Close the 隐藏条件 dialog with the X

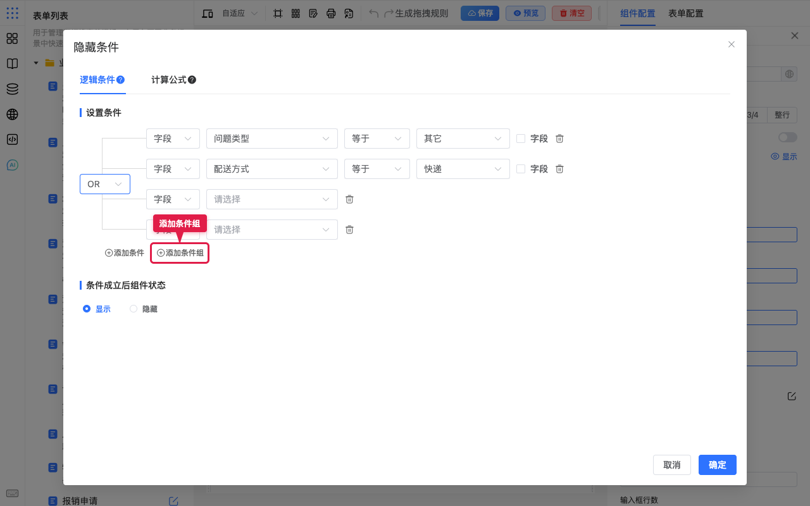coord(732,44)
